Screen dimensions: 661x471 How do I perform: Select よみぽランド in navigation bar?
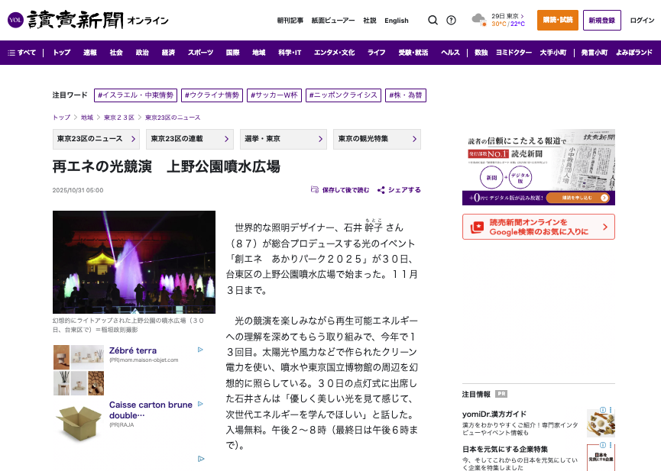point(634,53)
